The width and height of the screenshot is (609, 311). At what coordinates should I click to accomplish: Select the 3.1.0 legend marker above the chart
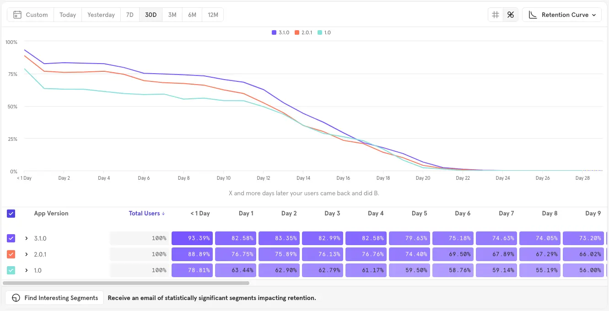pyautogui.click(x=274, y=32)
